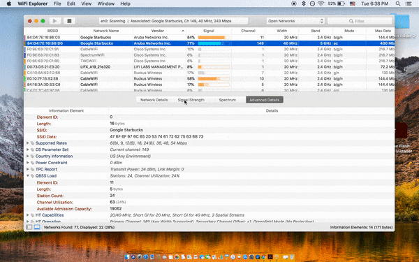Image resolution: width=419 pixels, height=262 pixels.
Task: Open the File menu
Action: point(57,3)
